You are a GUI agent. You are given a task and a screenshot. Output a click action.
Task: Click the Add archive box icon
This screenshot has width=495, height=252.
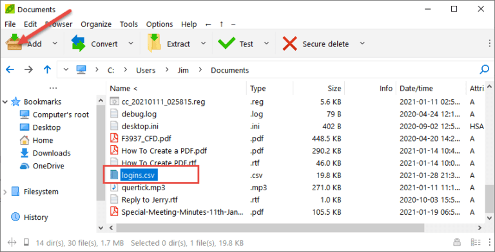tap(14, 44)
